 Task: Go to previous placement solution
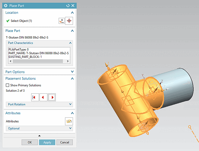(x=44, y=97)
